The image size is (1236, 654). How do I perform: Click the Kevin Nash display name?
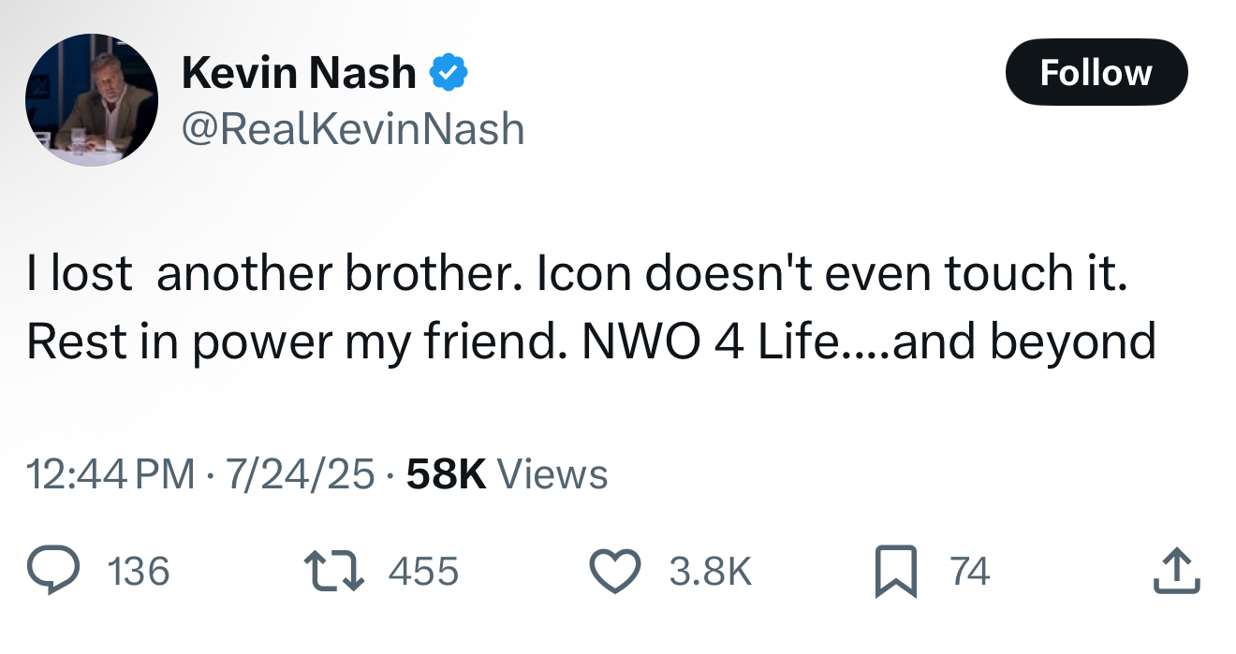pyautogui.click(x=299, y=73)
